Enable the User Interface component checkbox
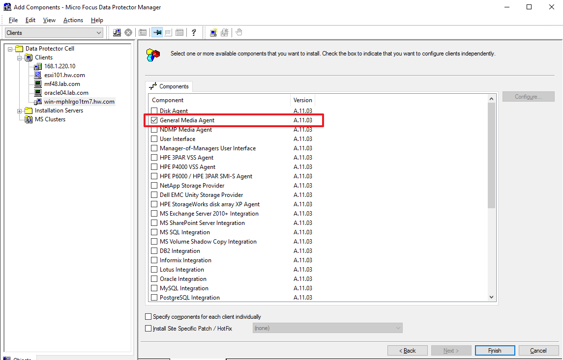 (x=154, y=139)
